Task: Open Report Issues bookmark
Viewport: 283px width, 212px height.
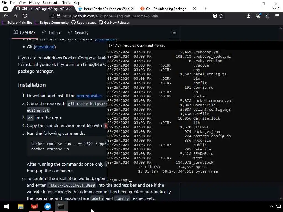Action: click(x=84, y=23)
